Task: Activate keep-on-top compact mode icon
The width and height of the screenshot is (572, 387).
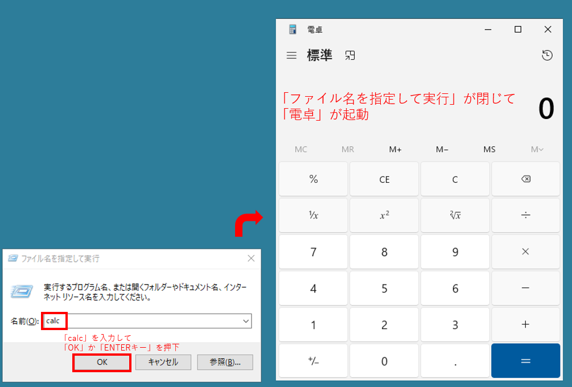Action: click(349, 55)
